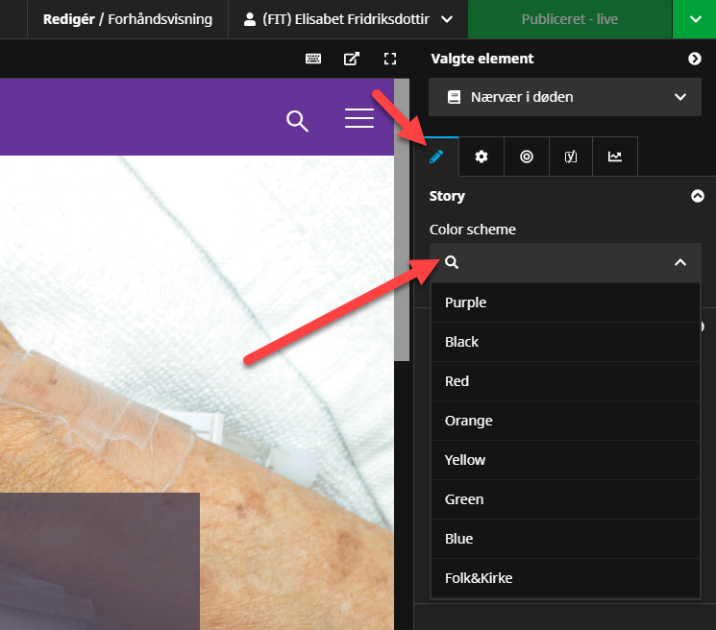Switch to the gear settings tab
The height and width of the screenshot is (630, 716).
481,157
